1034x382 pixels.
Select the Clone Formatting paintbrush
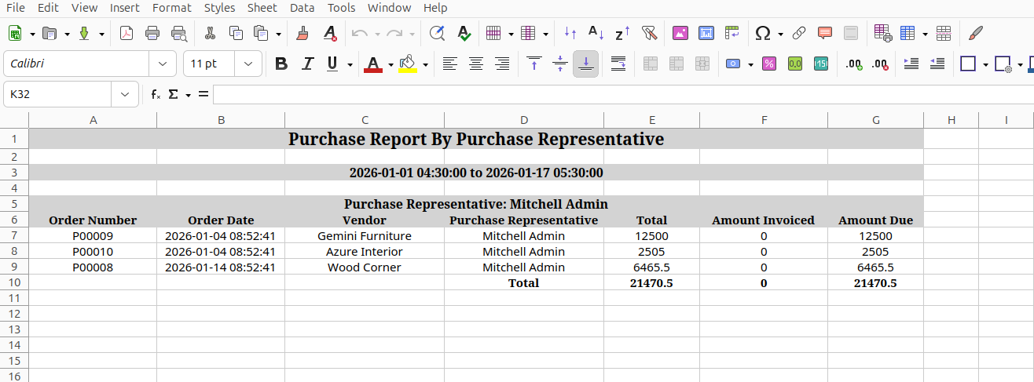(302, 34)
